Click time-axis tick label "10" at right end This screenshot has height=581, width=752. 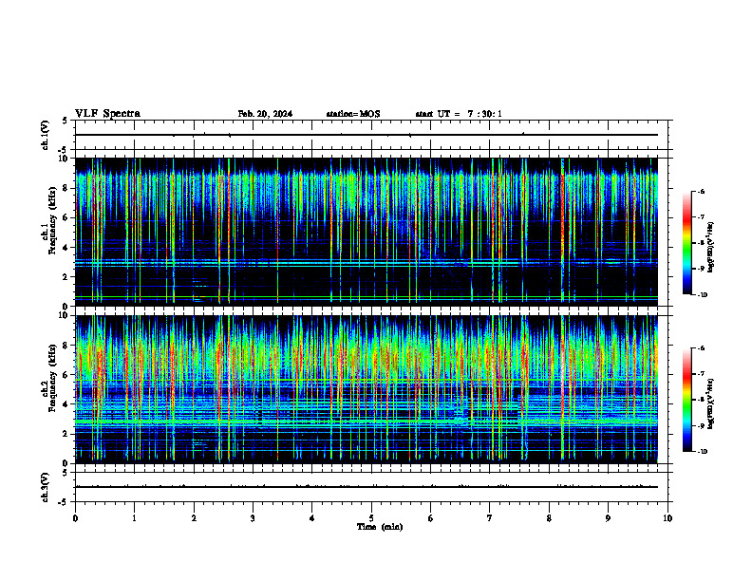point(667,518)
